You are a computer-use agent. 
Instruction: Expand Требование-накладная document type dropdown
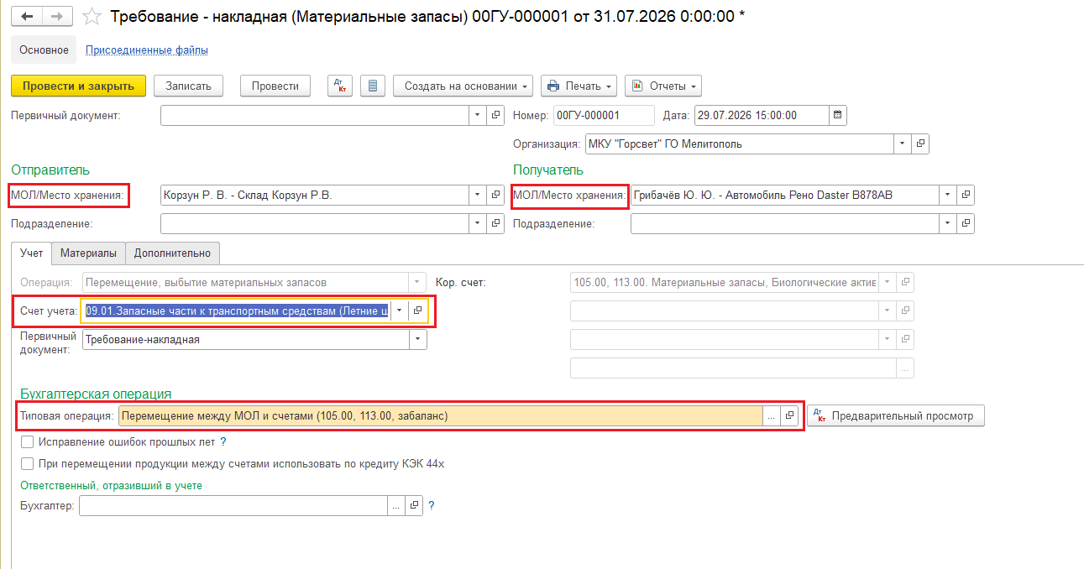point(417,339)
